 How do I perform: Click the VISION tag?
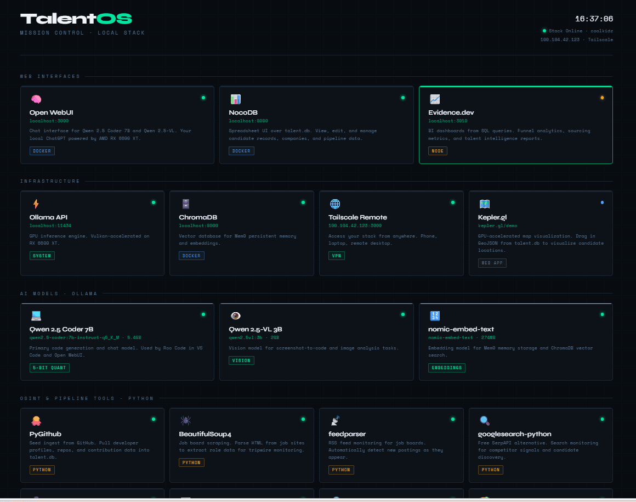pyautogui.click(x=241, y=360)
